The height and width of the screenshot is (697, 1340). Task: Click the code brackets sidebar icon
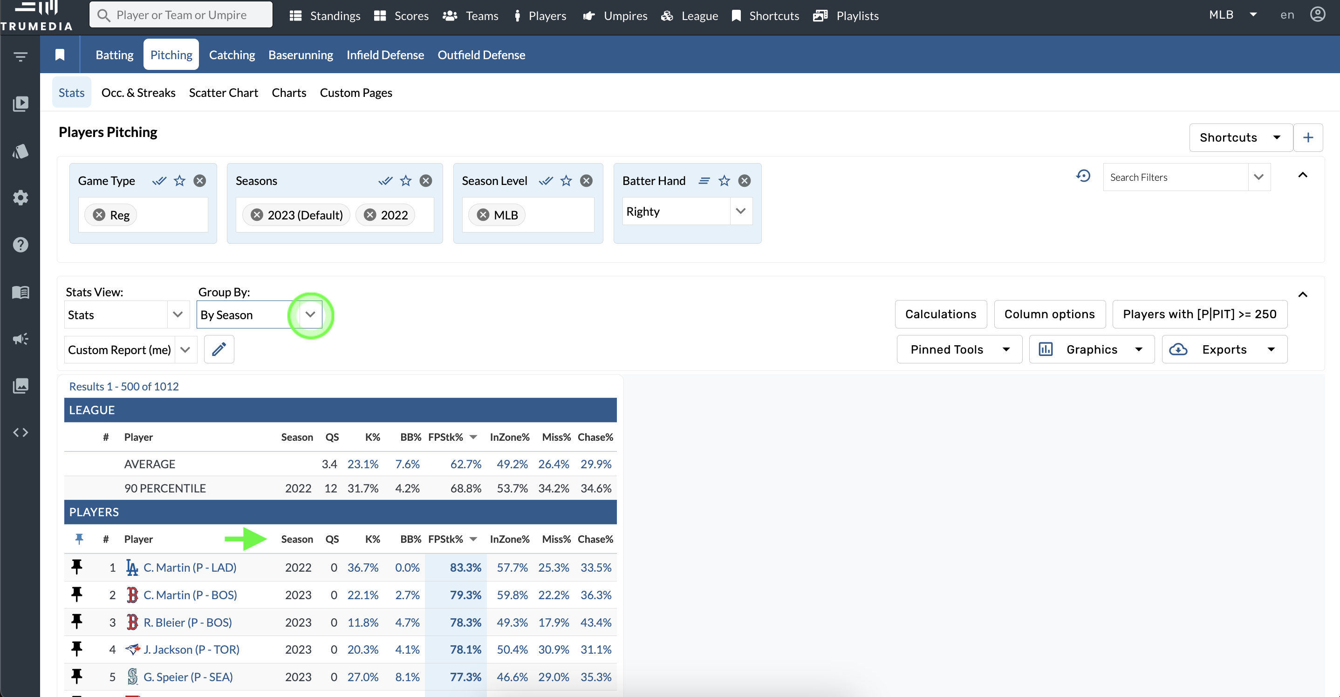tap(21, 432)
